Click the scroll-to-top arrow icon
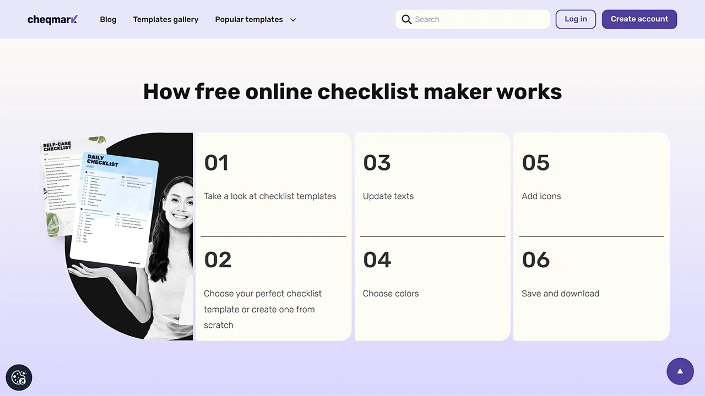The image size is (705, 396). [680, 371]
